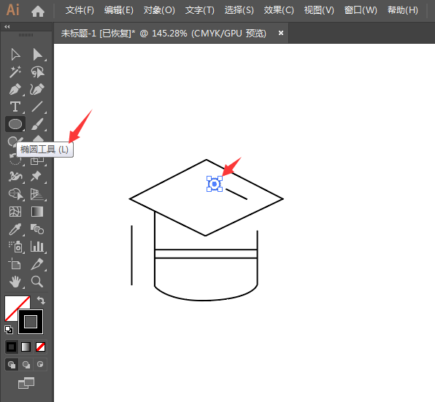Viewport: 435px width, 402px height.
Task: Open the Change Screen Mode button
Action: (26, 384)
